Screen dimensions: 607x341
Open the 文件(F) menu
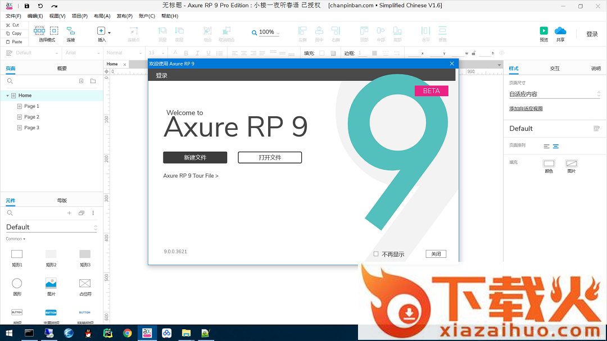[x=13, y=16]
